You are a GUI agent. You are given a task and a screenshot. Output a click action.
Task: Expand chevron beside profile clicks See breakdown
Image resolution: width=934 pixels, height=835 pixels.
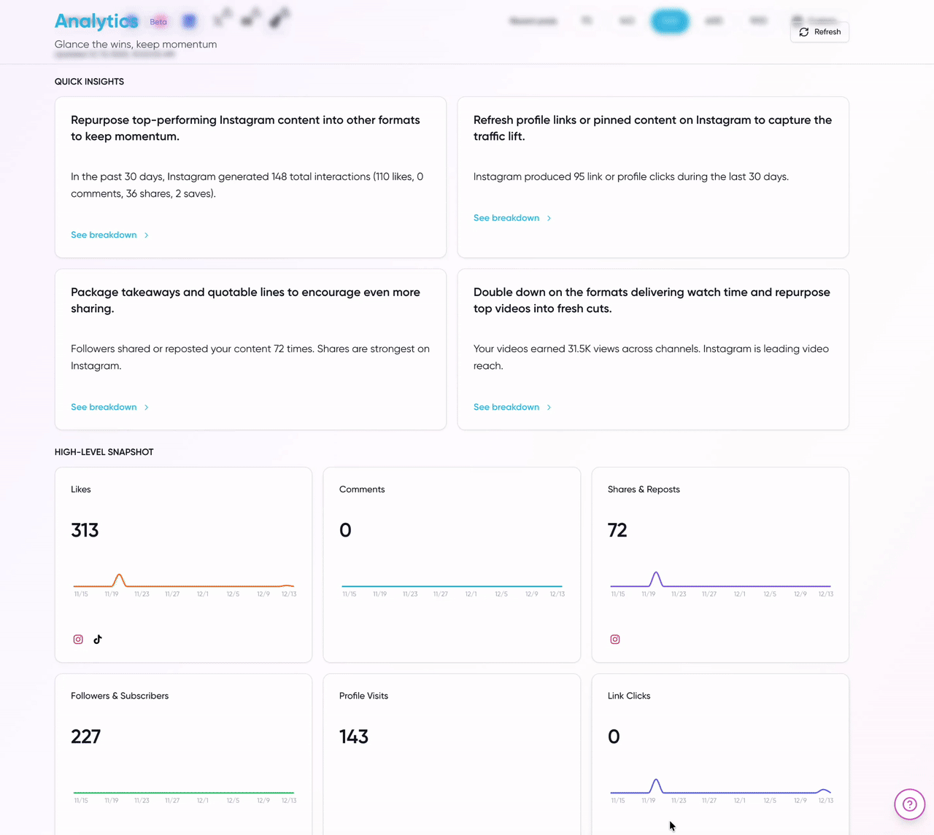point(549,218)
